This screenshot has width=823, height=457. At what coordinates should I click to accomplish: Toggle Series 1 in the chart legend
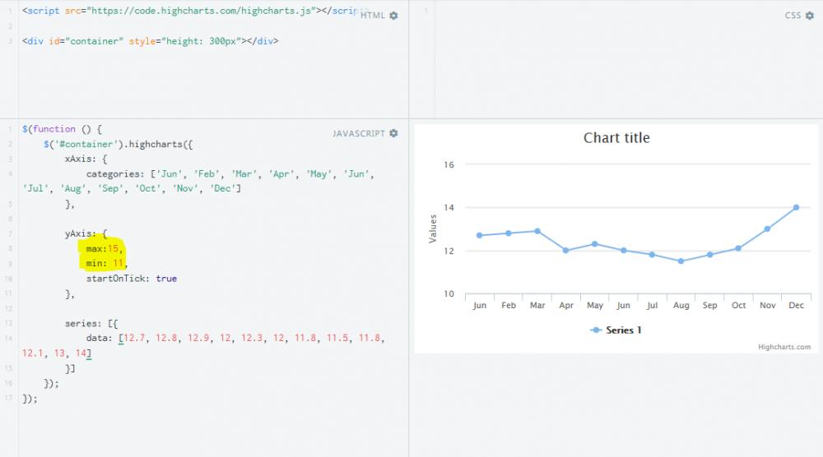[616, 330]
